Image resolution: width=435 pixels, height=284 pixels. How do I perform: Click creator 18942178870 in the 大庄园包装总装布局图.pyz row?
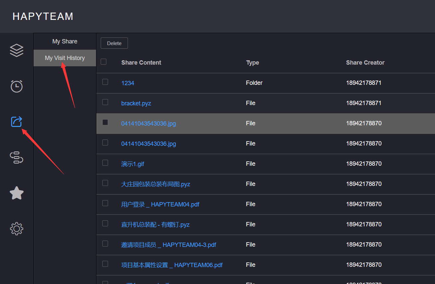pyautogui.click(x=364, y=184)
